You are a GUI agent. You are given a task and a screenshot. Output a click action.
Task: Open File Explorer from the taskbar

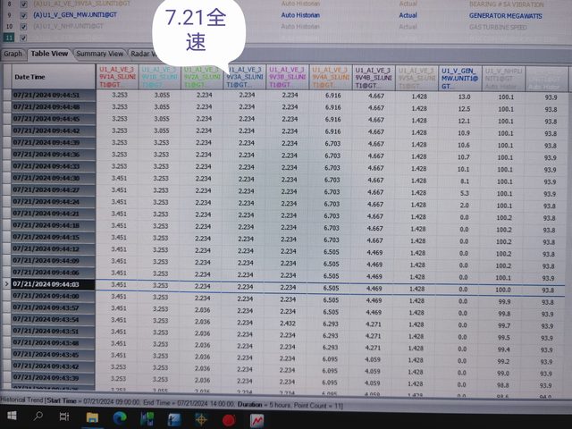tap(92, 417)
